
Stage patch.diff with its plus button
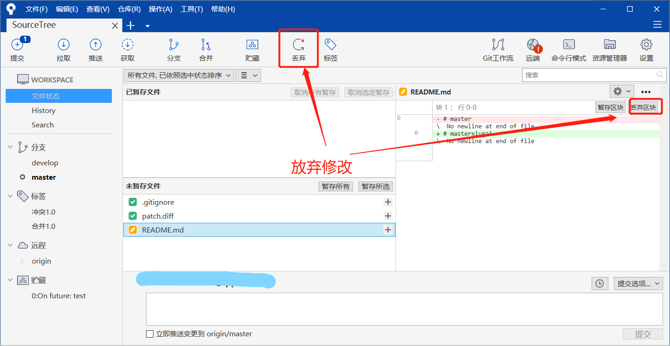388,216
